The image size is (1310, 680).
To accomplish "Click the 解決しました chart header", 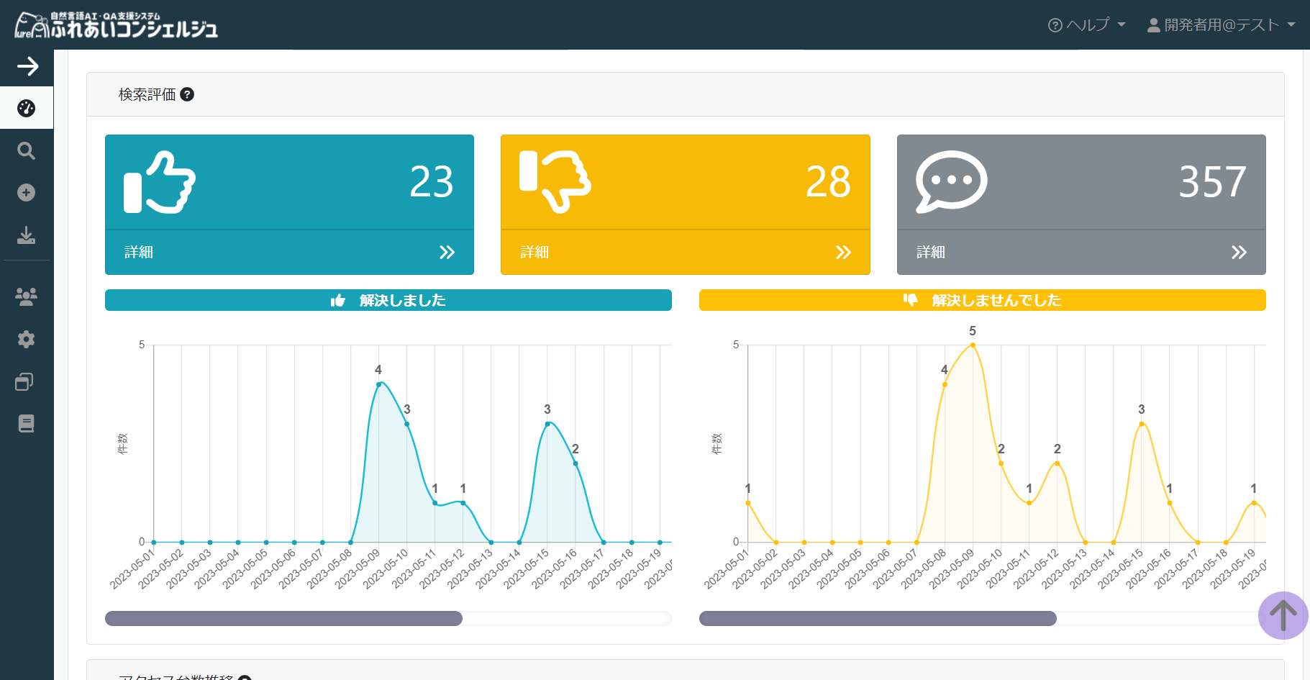I will click(388, 300).
